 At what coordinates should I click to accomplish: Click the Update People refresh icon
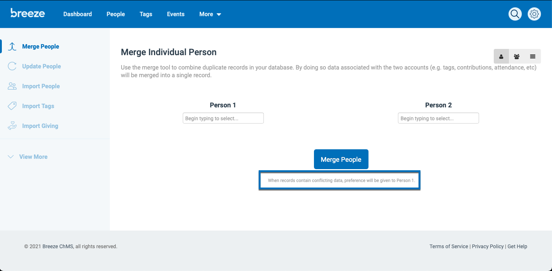click(x=12, y=67)
